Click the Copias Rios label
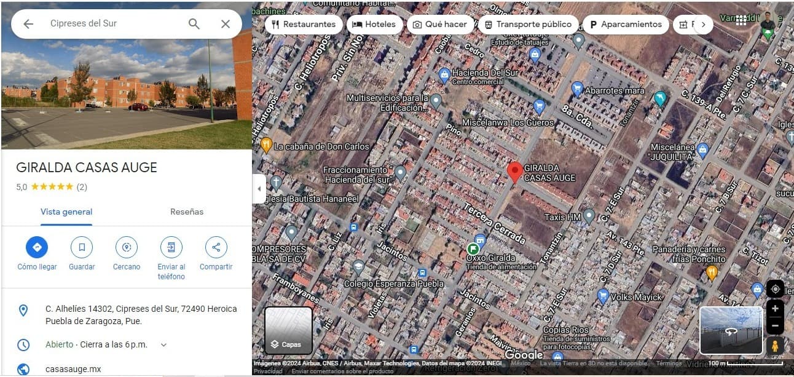 (565, 330)
